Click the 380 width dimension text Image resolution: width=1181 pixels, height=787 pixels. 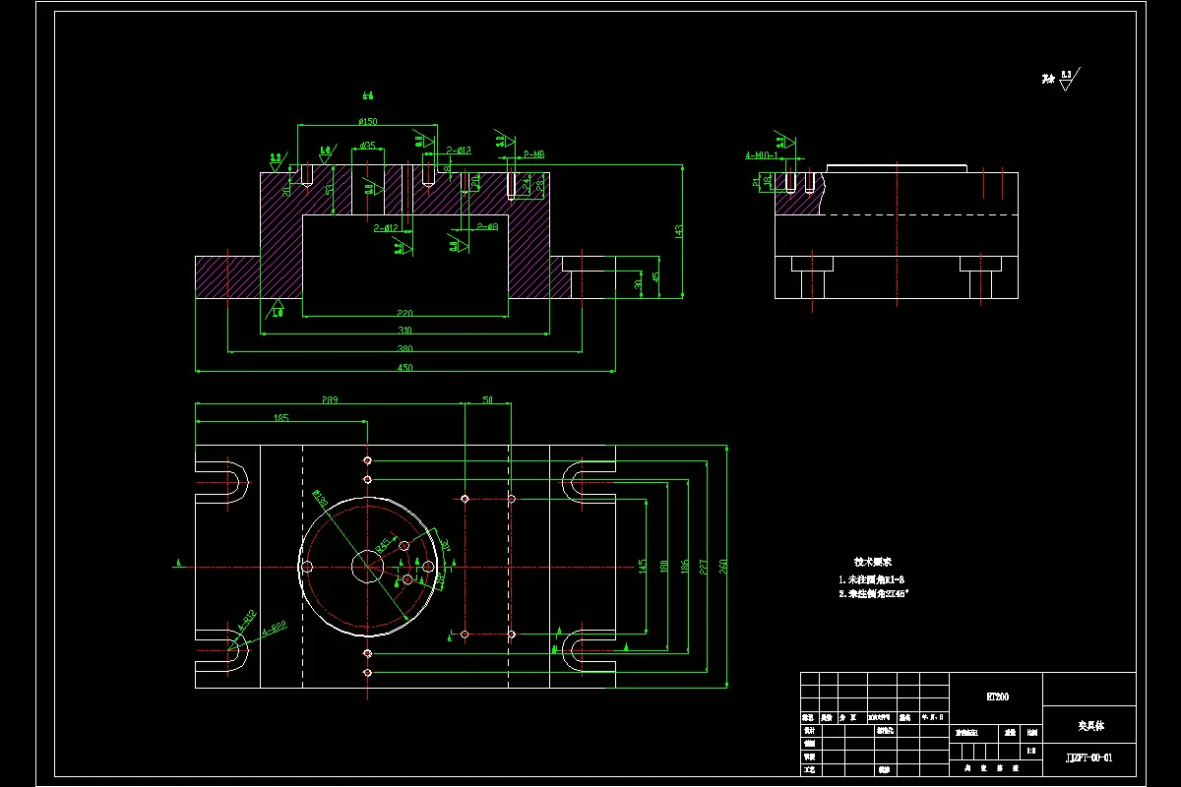pyautogui.click(x=404, y=348)
